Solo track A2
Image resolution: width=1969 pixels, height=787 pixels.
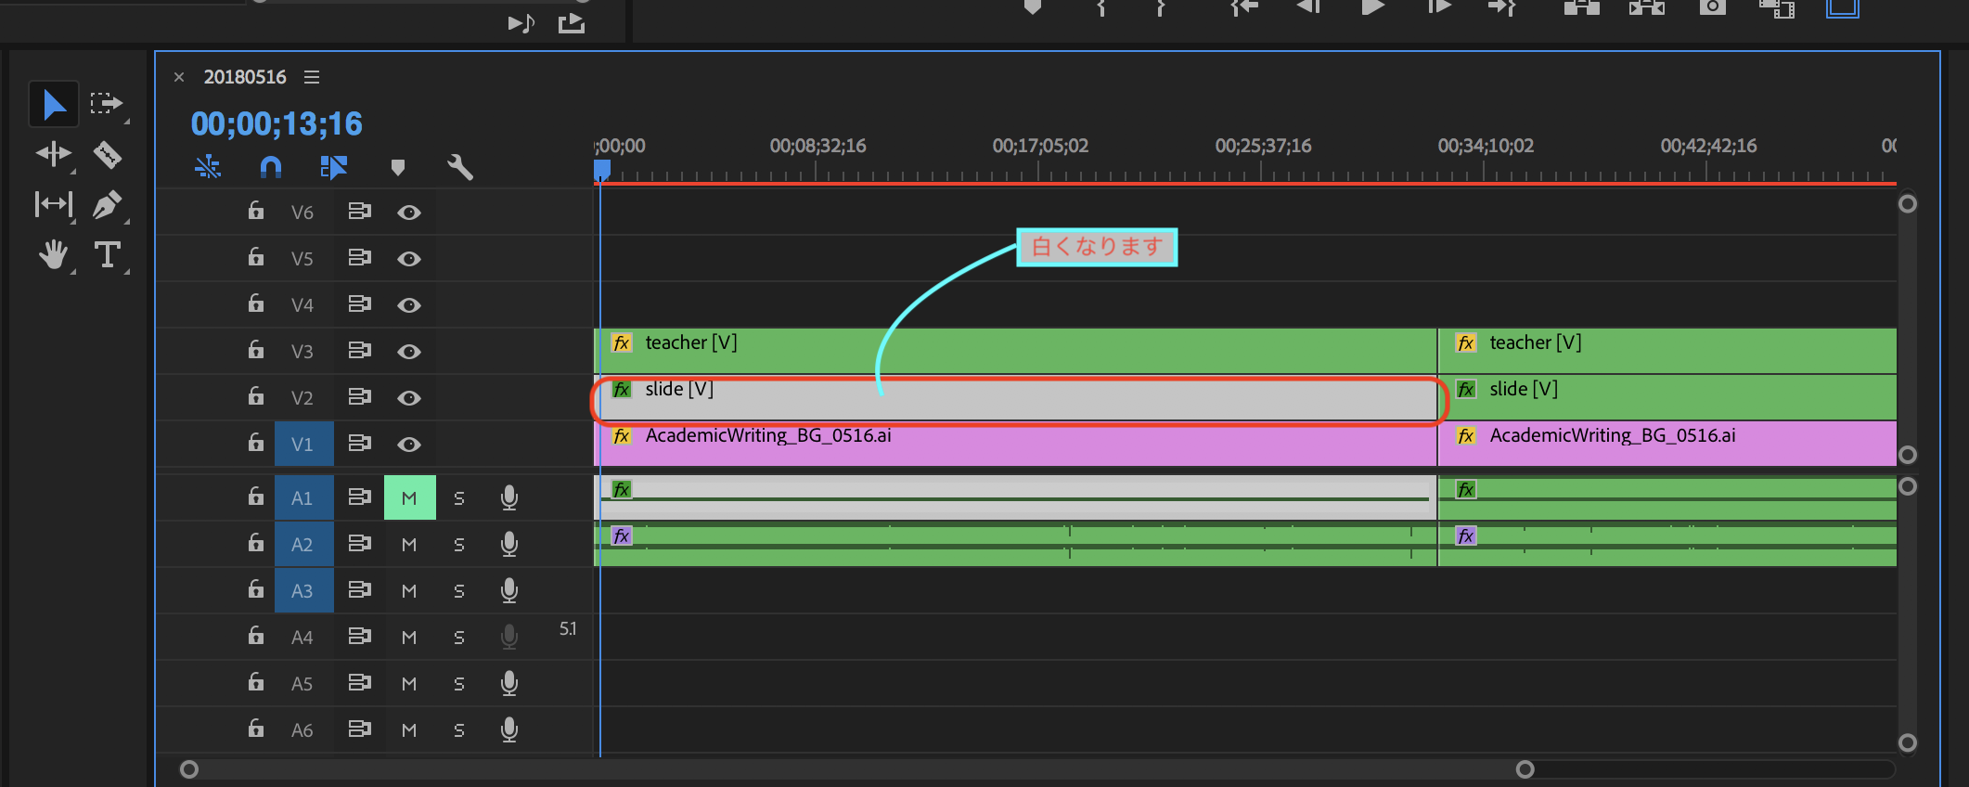pyautogui.click(x=459, y=545)
